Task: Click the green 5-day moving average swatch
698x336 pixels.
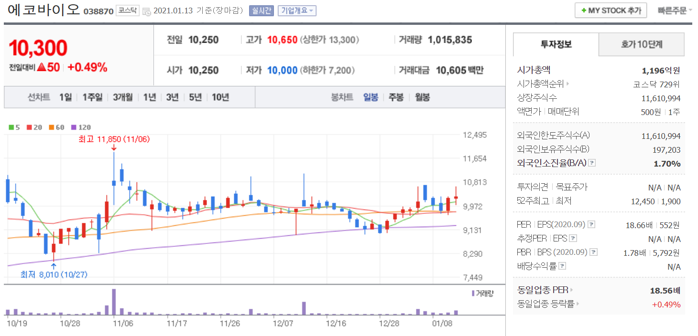Action: 11,127
